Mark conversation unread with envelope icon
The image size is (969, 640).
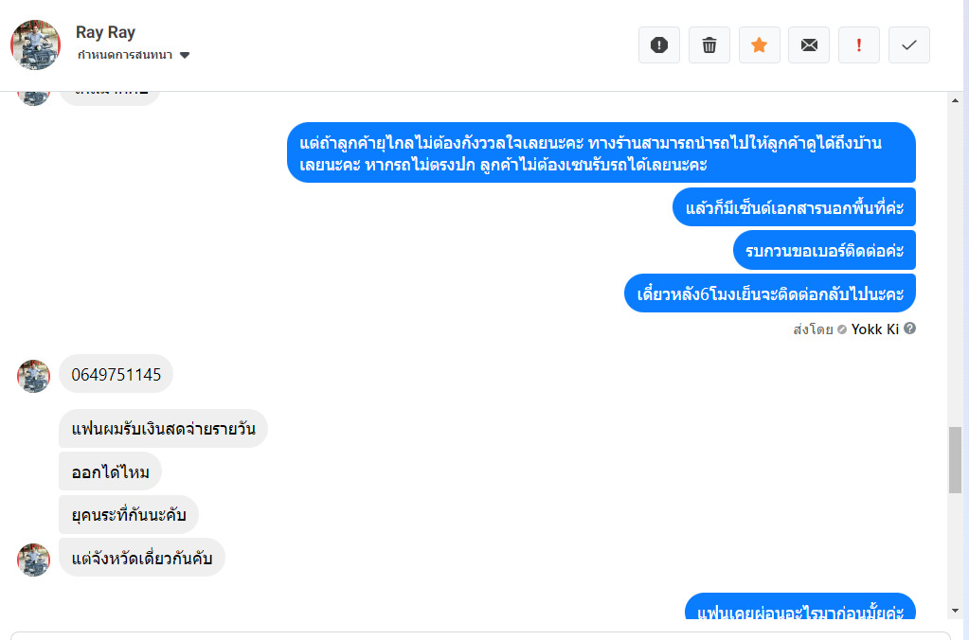point(809,44)
